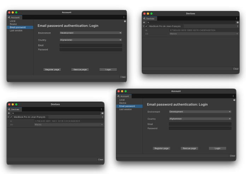Viewport: 246px width, 174px height.
Task: Click help icon in lower-right Account window
Action: [x=234, y=100]
